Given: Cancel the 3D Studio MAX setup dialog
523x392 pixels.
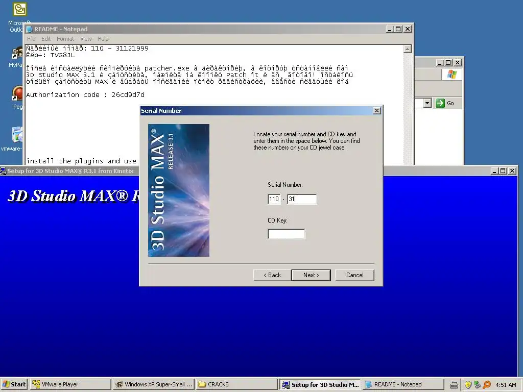Looking at the screenshot, I should coord(354,275).
